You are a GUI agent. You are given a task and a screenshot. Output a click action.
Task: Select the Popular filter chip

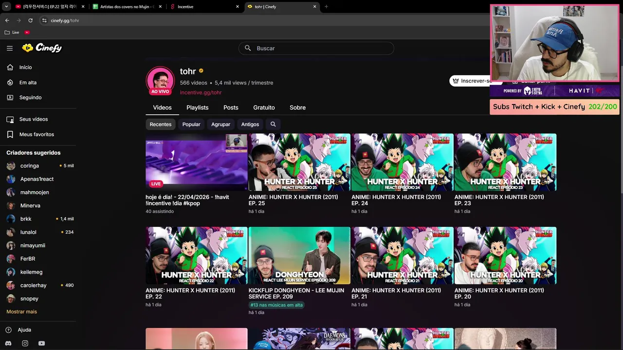(191, 124)
